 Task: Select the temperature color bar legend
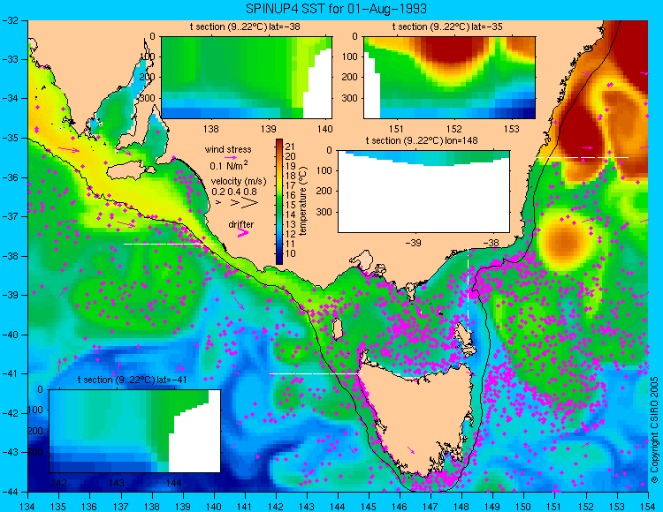[x=279, y=202]
